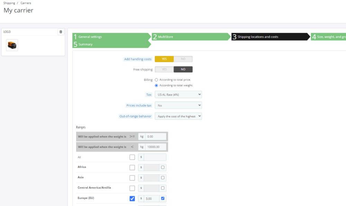Screen dimensions: 346x206
Task: Enable the Africa zone checkbox
Action: pos(132,168)
